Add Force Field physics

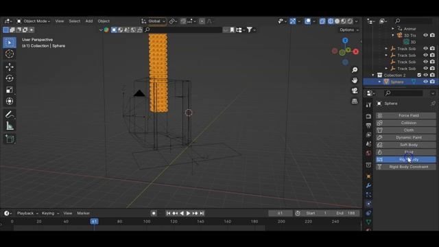[x=405, y=115]
